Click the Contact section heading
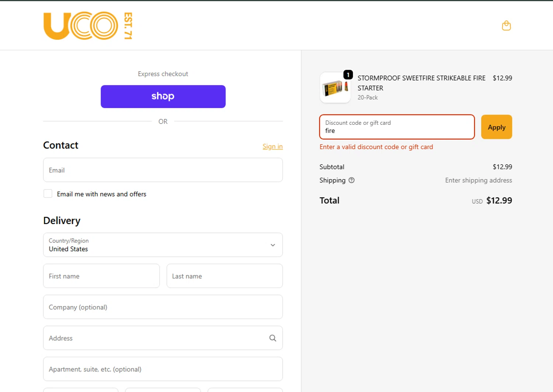 60,145
